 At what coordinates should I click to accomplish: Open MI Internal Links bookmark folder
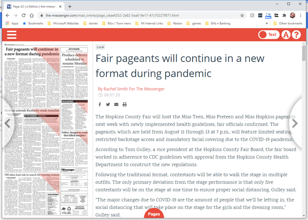[x=149, y=23]
